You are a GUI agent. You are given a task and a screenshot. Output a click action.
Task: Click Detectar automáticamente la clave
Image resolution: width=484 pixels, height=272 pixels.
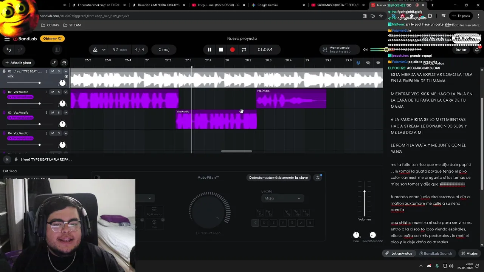tap(279, 178)
